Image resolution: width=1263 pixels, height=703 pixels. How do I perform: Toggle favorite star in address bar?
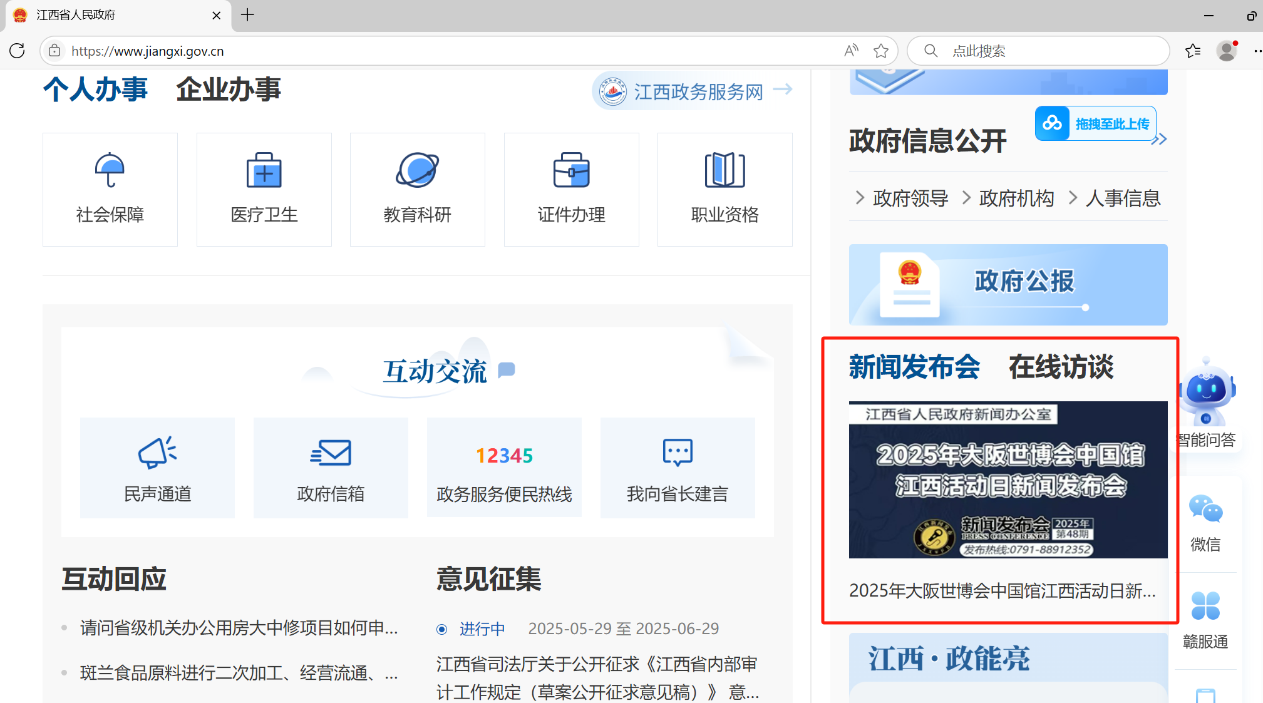tap(881, 51)
